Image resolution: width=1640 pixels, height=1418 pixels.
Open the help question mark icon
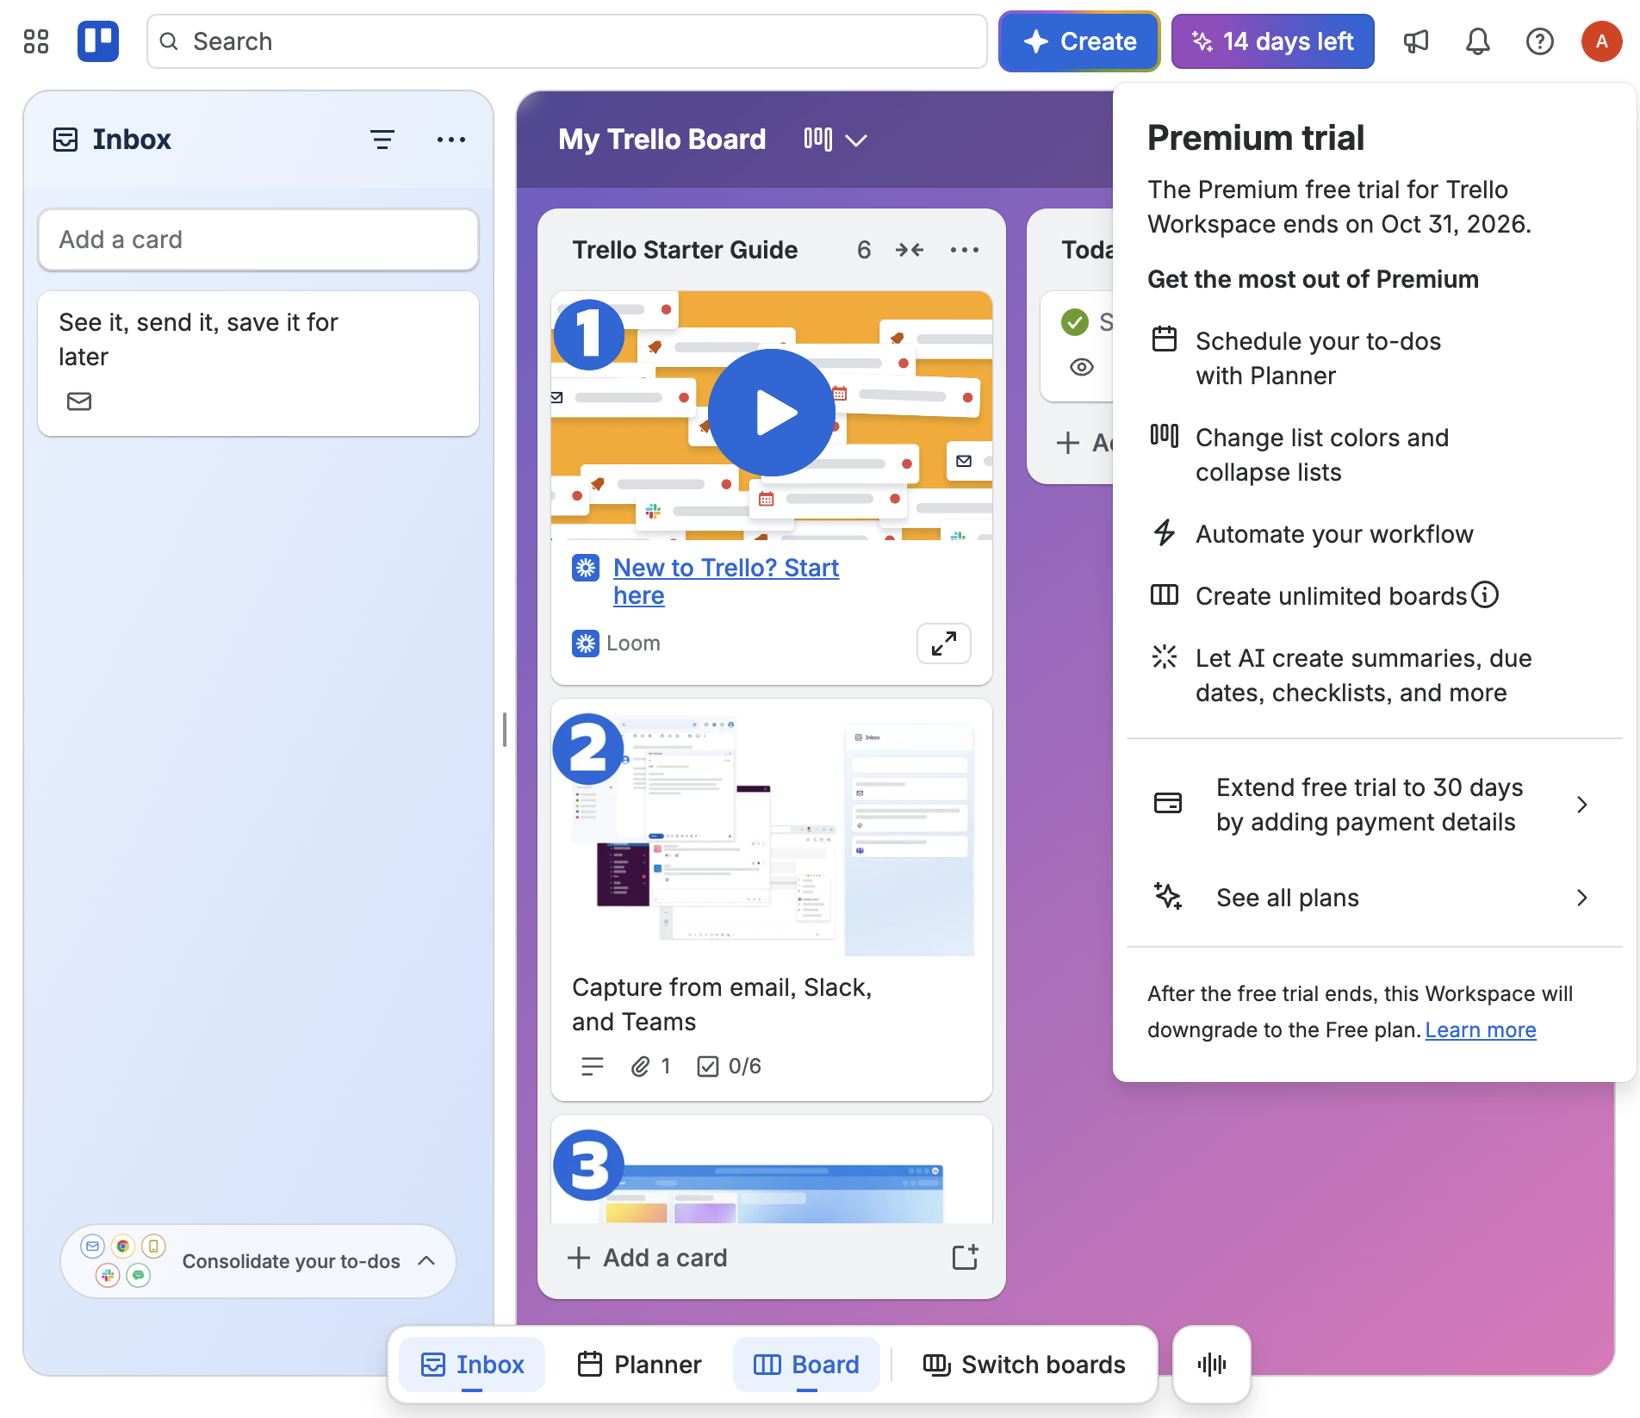1540,41
